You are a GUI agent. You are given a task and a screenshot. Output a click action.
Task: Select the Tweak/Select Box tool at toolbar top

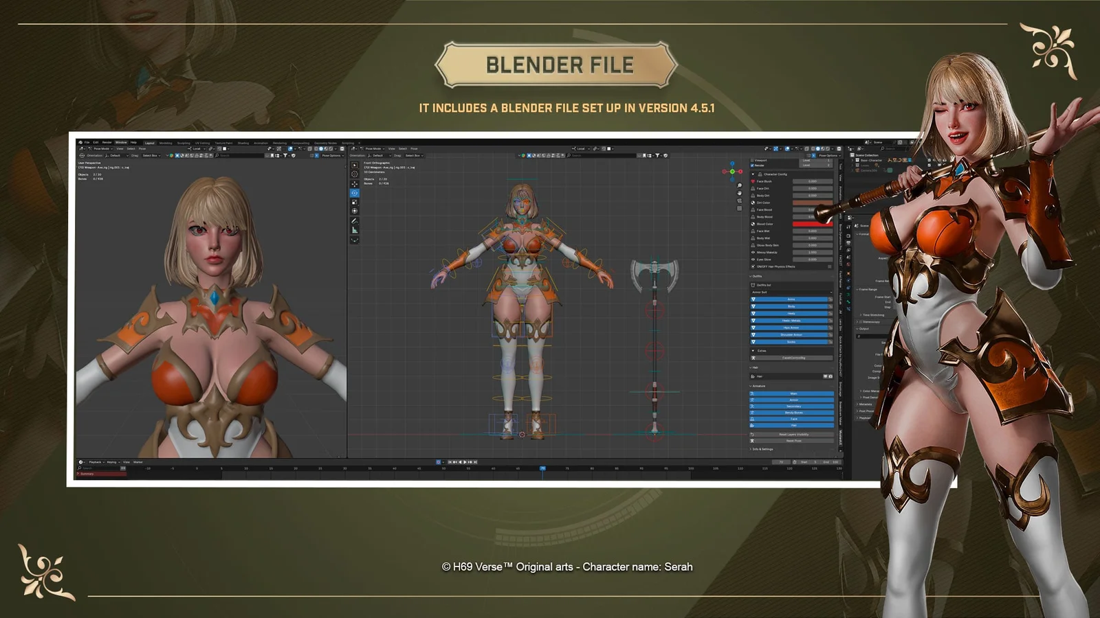coord(355,165)
